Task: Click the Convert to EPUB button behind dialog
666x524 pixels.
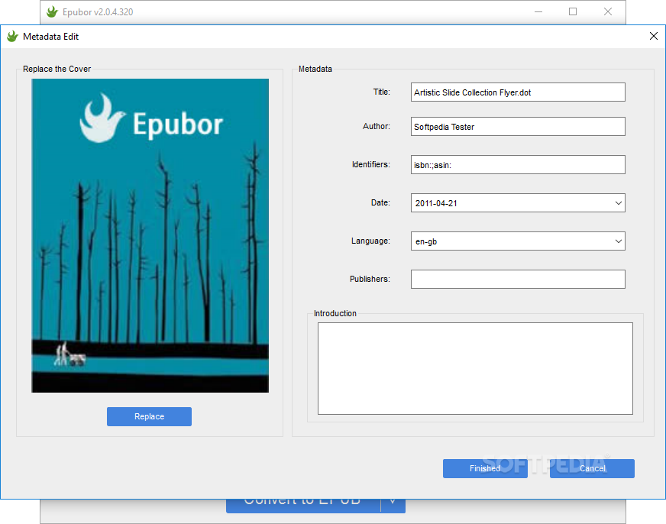Action: (x=303, y=506)
